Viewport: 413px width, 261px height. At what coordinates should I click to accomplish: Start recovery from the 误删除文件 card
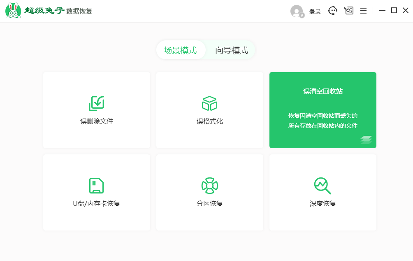tap(96, 110)
